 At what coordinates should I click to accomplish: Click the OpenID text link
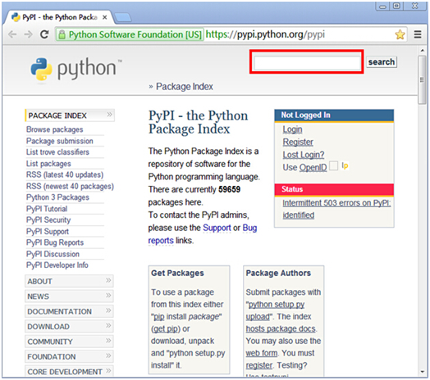coord(313,167)
